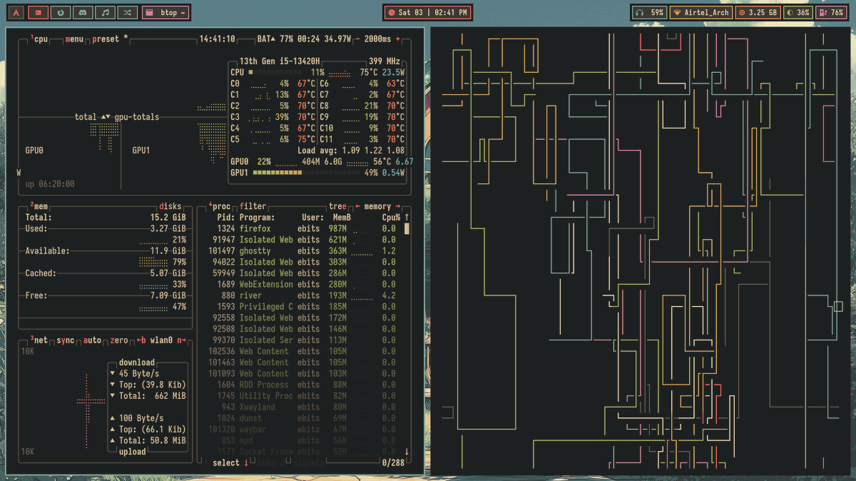Click the shuffle arrows icon in top bar
856x481 pixels.
128,12
